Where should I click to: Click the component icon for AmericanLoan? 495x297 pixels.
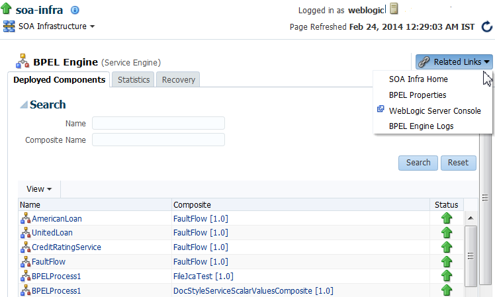25,218
